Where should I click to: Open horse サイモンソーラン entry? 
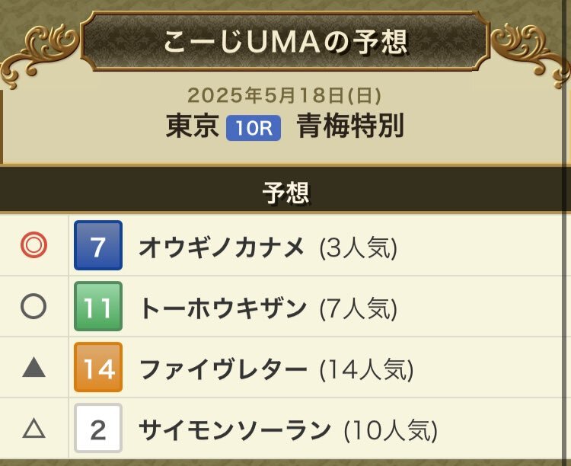pyautogui.click(x=235, y=430)
